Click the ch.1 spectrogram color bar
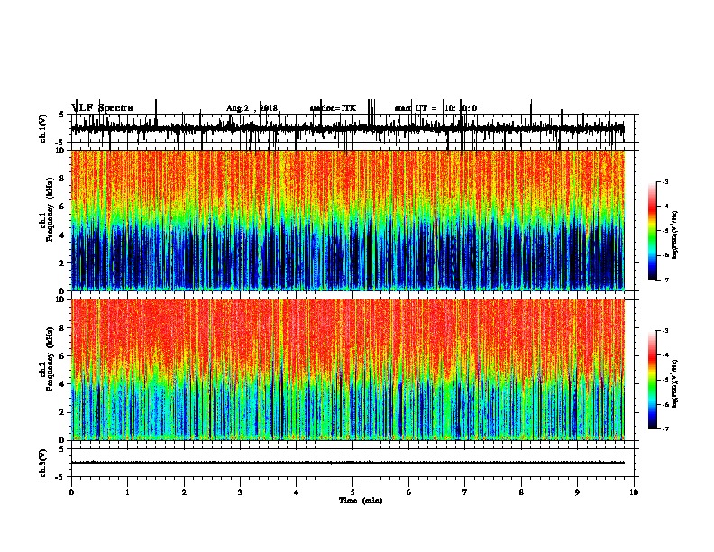 tap(653, 231)
